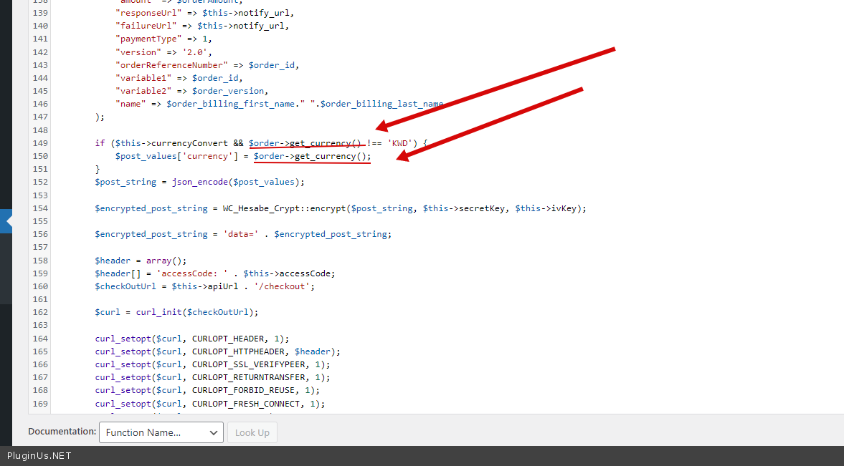Click the Look Up button
The width and height of the screenshot is (844, 466).
[x=252, y=432]
